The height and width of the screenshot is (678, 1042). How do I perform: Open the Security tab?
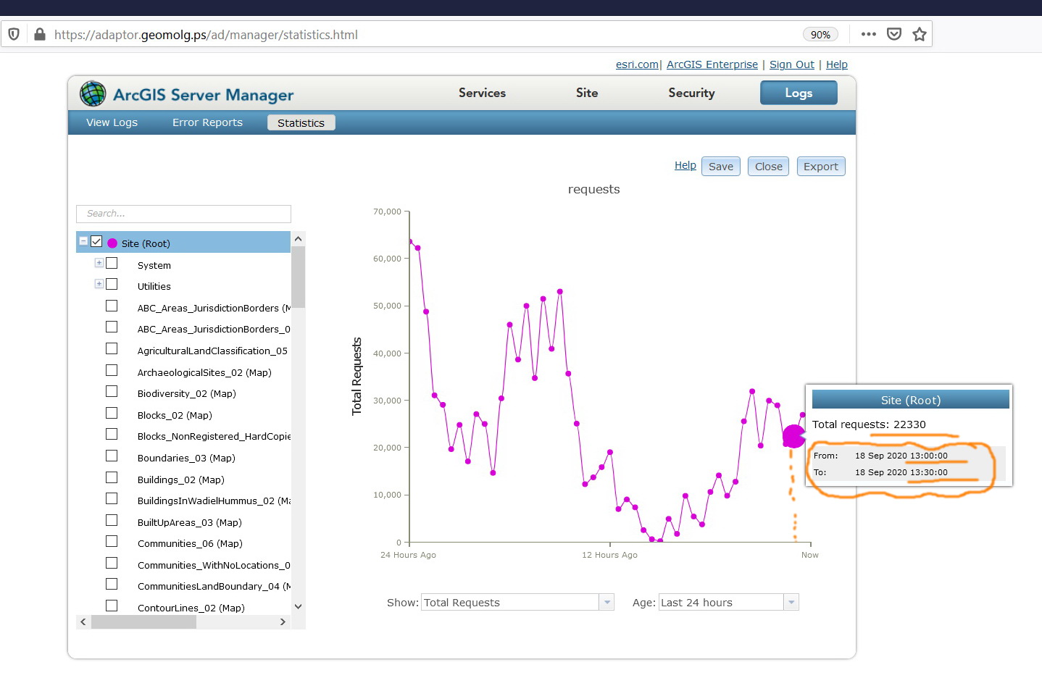tap(691, 93)
